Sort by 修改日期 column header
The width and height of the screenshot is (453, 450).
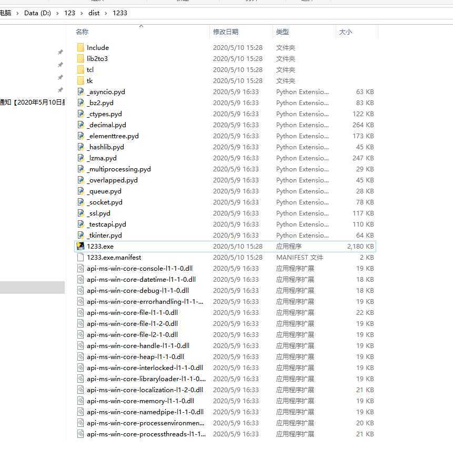tap(226, 32)
